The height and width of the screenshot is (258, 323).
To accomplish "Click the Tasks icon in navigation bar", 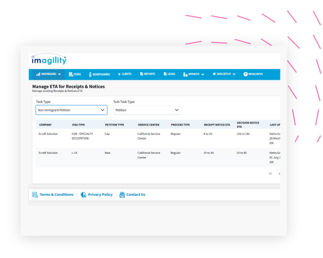I will pyautogui.click(x=71, y=74).
